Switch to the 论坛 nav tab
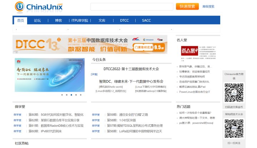Screen dimensions: 257x148 pos(37,21)
